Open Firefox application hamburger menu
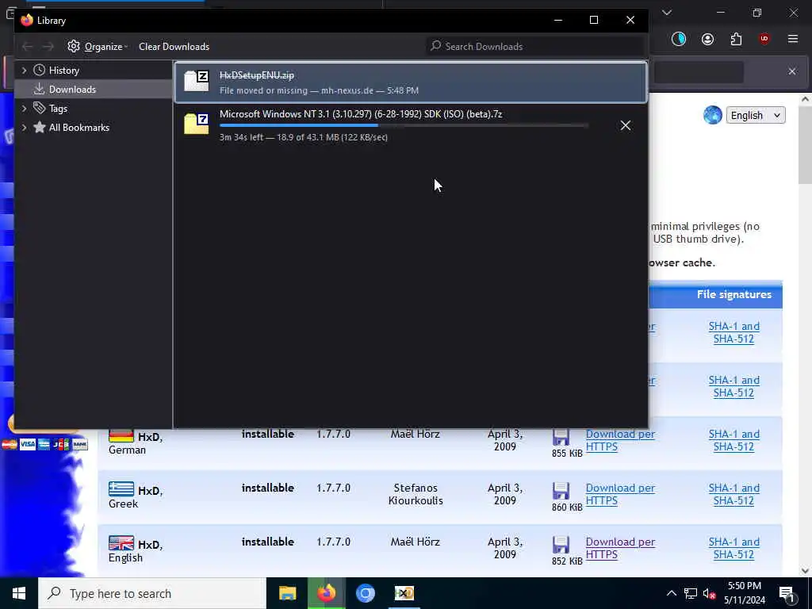This screenshot has height=609, width=812. click(x=793, y=39)
